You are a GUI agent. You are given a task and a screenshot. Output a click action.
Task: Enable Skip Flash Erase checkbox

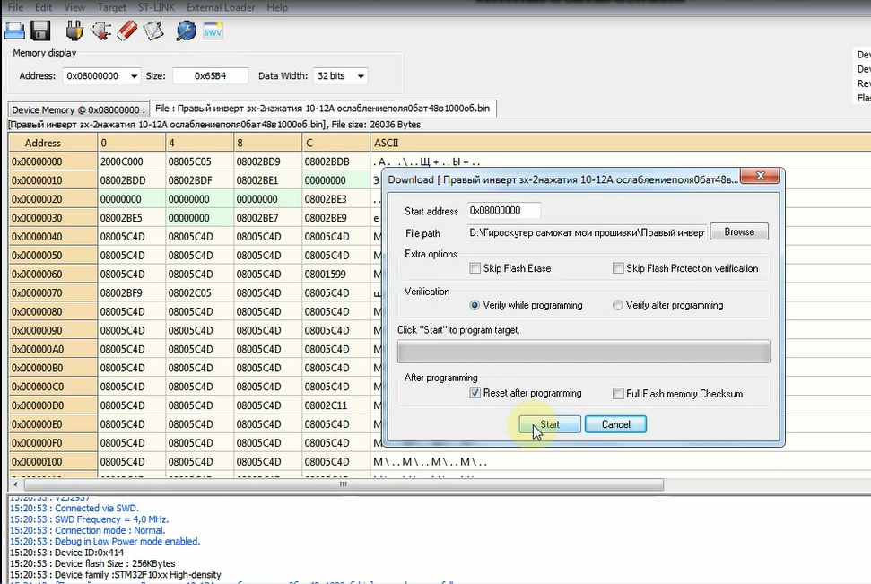[475, 268]
